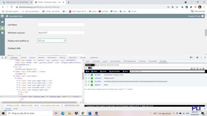Open the Computed sidebar tab

96,61
